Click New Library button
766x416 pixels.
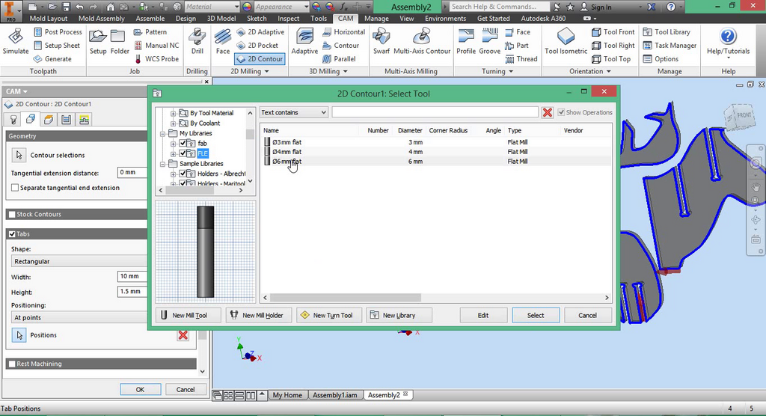399,315
